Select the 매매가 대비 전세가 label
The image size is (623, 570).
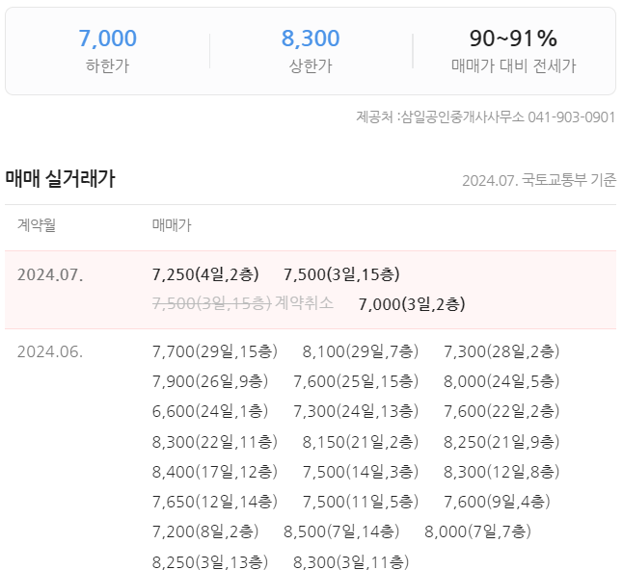513,65
